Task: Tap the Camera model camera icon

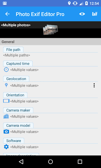Action: [x=6, y=132]
